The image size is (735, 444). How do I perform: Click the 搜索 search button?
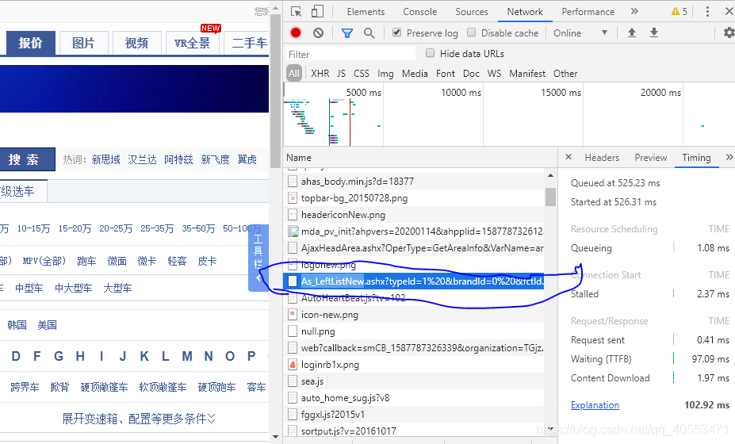point(26,159)
